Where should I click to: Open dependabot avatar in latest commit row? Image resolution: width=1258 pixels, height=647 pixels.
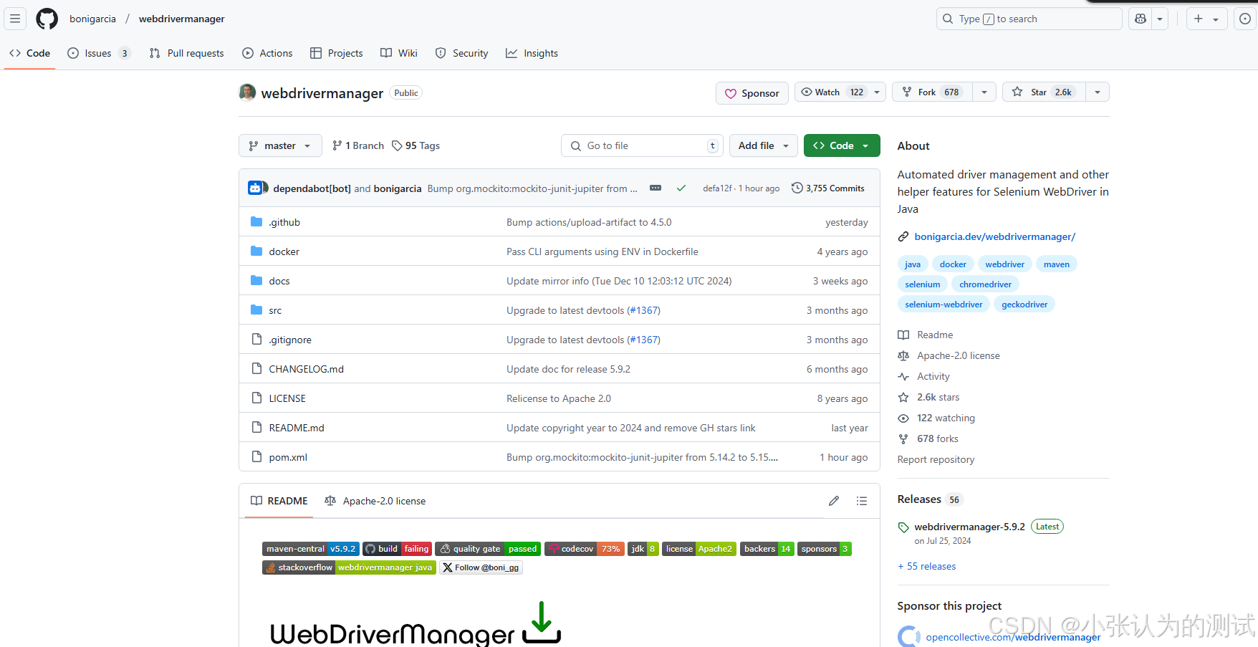pos(256,188)
